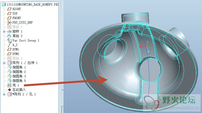This screenshot has height=113, width=202.
Task: Select the 倒圆角 2 label
Action: pyautogui.click(x=19, y=72)
